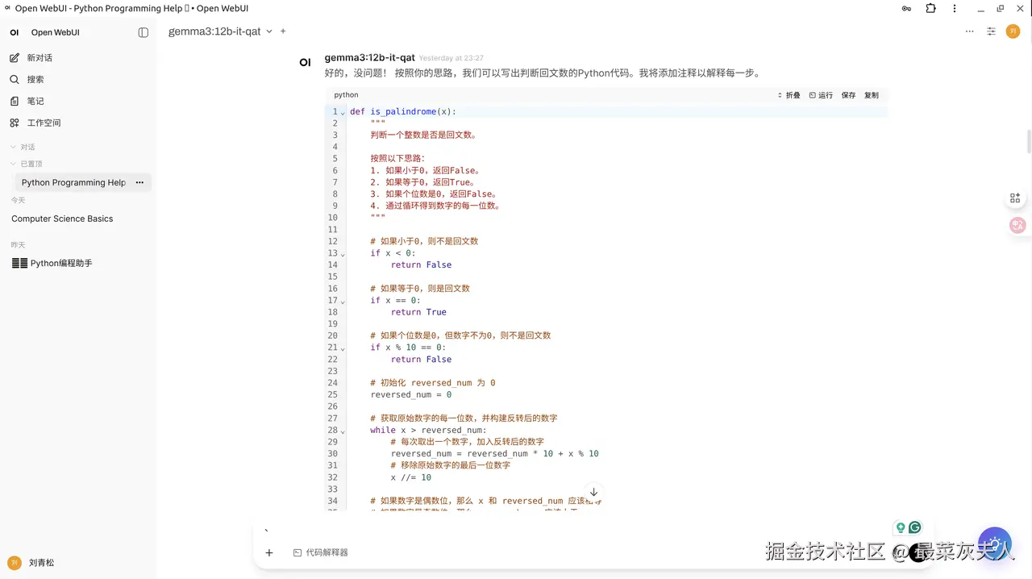Add another model with plus icon
This screenshot has height=579, width=1032.
coord(283,31)
